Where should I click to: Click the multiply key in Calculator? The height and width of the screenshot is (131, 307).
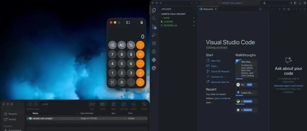[x=140, y=54]
